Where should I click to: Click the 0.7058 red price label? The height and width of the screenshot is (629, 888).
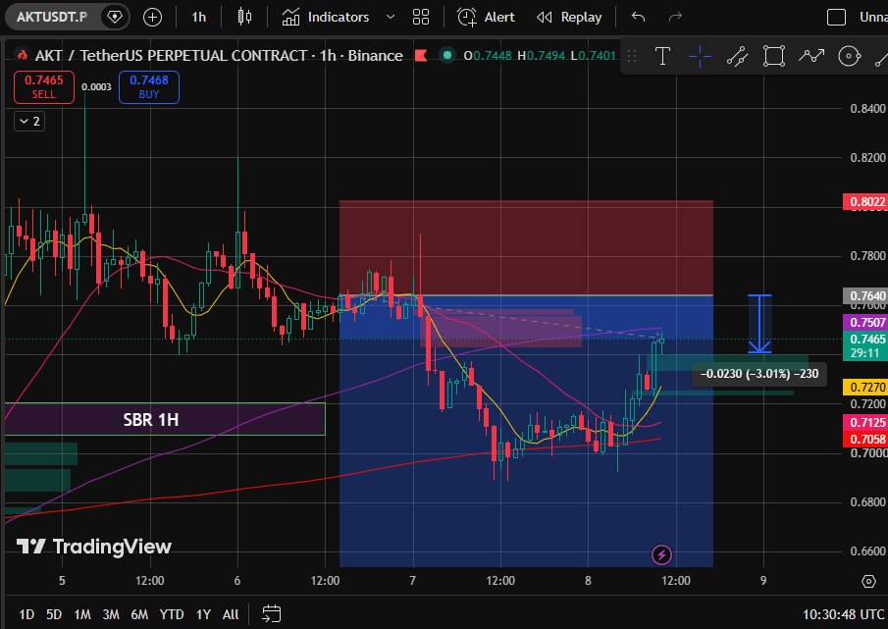point(865,439)
